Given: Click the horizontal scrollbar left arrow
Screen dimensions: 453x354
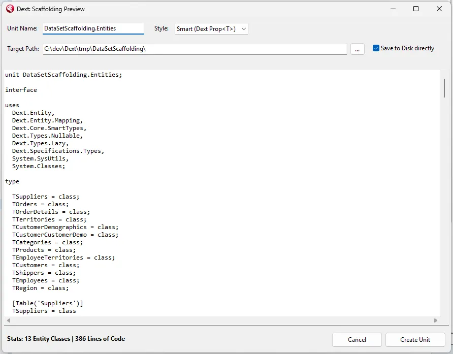Looking at the screenshot, I should click(9, 320).
